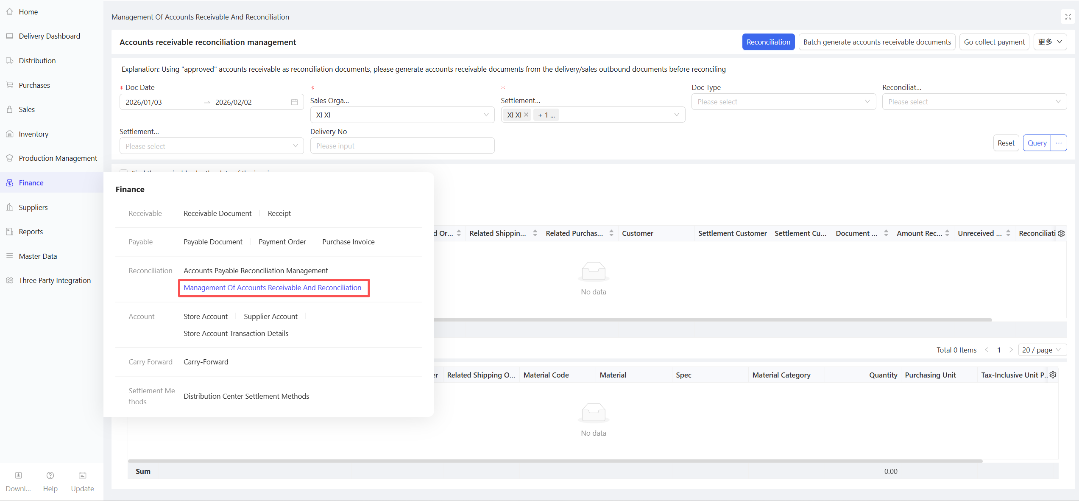Click the Help question mark icon

(50, 476)
